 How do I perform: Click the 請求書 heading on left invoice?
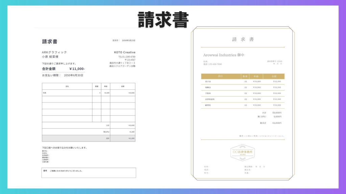(x=50, y=41)
